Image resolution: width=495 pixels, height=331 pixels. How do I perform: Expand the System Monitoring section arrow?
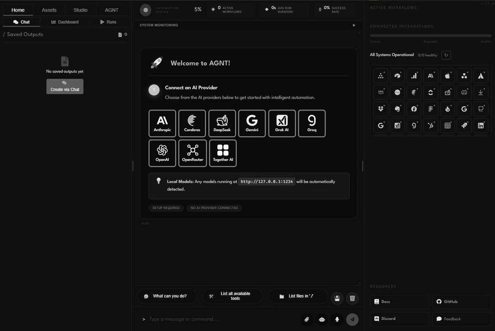click(x=354, y=25)
